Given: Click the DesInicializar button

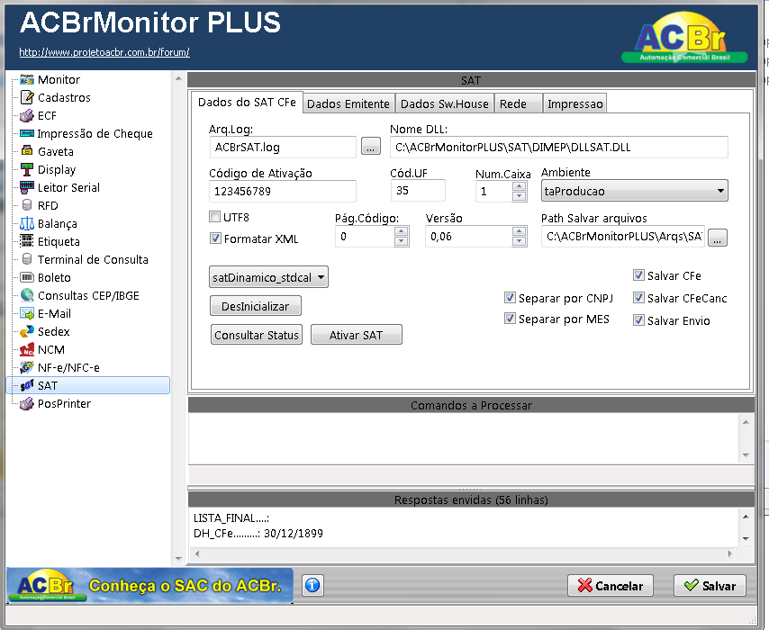Looking at the screenshot, I should [x=256, y=306].
